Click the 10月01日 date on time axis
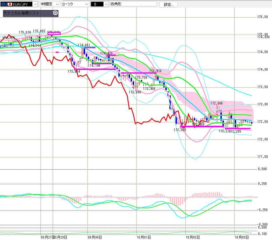This screenshot has width=272, height=240. [x=143, y=237]
